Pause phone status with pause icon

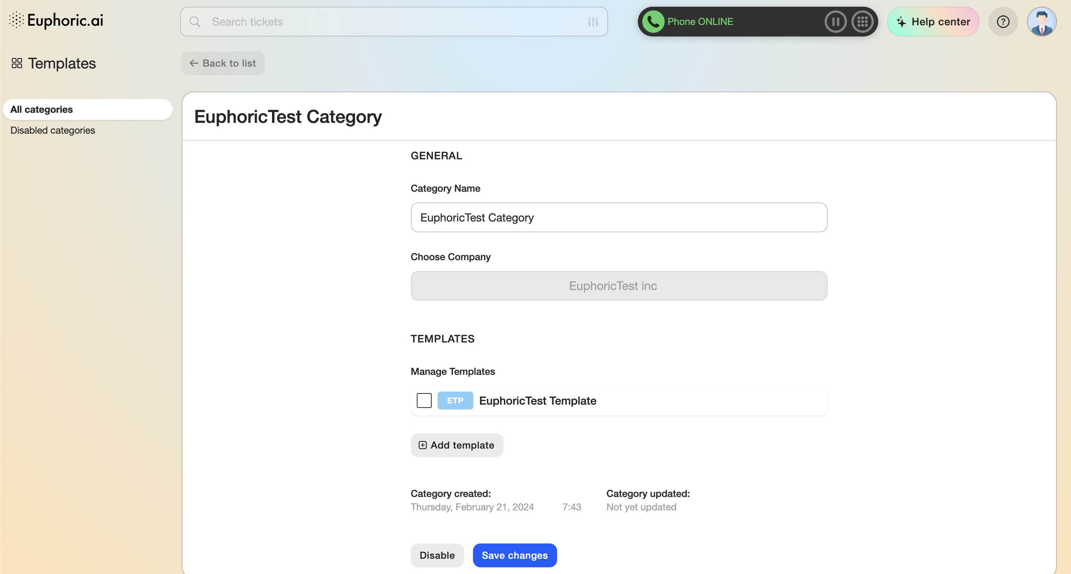[835, 22]
